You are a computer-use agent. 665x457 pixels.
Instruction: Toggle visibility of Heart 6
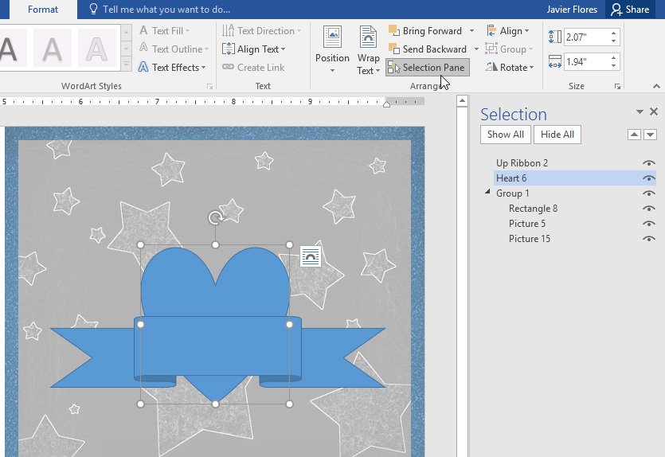(x=649, y=178)
